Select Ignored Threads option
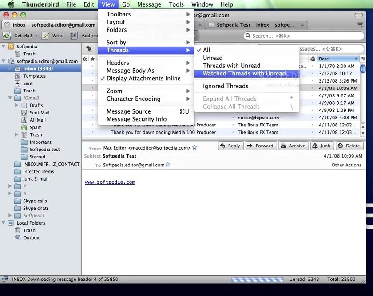The height and width of the screenshot is (296, 373). pyautogui.click(x=247, y=86)
